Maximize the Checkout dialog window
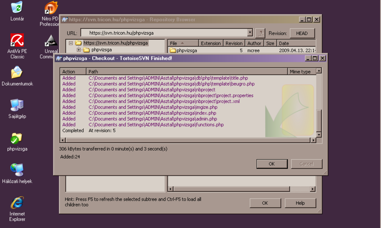The image size is (381, 228). (315, 58)
